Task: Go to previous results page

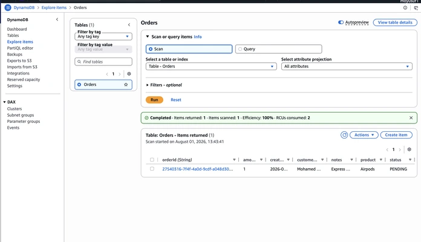Action: click(387, 149)
